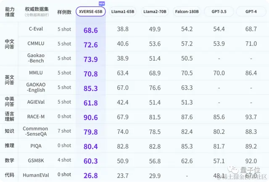Click GPT-4 C-Eval score 68.7
This screenshot has height=182, width=269.
tap(251, 29)
